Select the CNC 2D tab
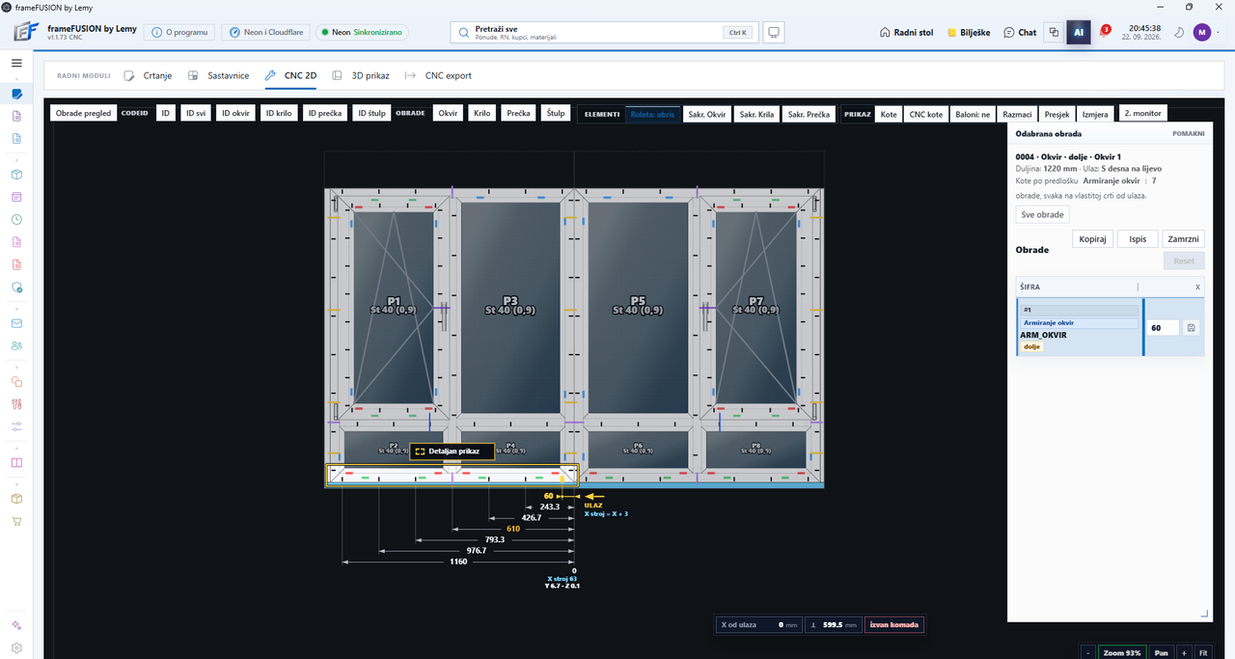Viewport: 1235px width, 659px height. pyautogui.click(x=291, y=75)
